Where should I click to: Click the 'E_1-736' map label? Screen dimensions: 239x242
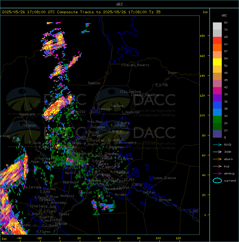pyautogui.click(x=162, y=85)
